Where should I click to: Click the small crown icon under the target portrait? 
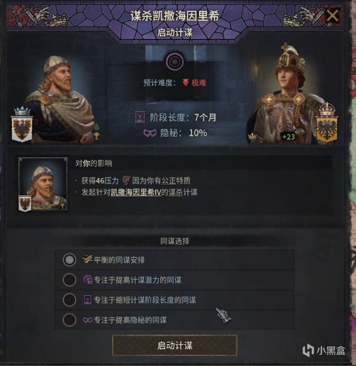[x=252, y=136]
